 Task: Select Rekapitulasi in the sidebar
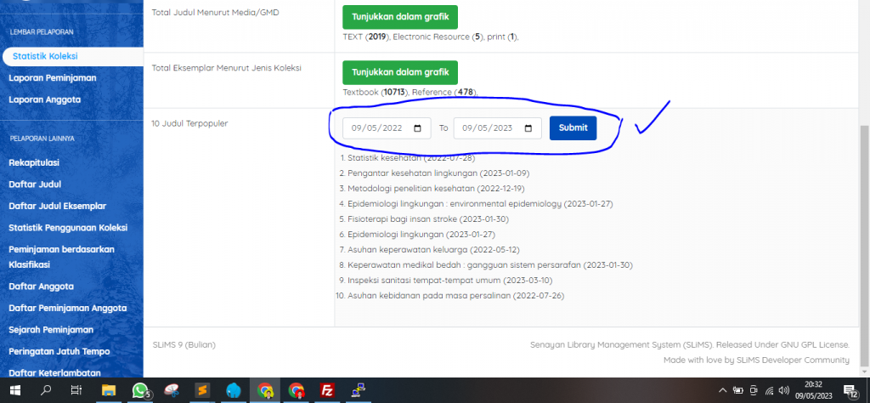[x=35, y=162]
